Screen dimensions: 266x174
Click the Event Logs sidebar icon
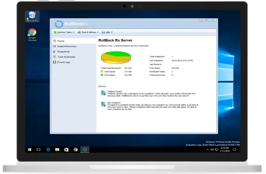(55, 62)
